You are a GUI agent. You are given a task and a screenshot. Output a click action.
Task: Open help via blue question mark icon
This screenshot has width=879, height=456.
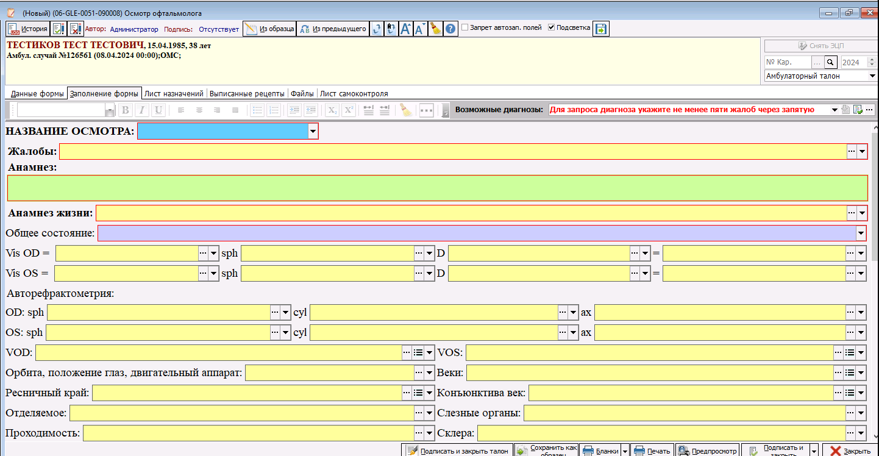click(450, 29)
